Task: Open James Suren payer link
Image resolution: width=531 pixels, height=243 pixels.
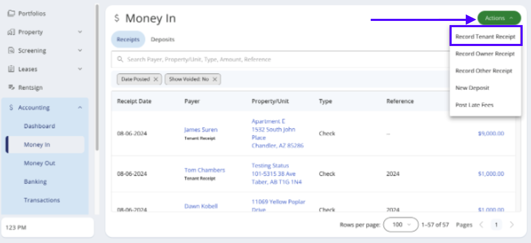Action: coord(200,130)
